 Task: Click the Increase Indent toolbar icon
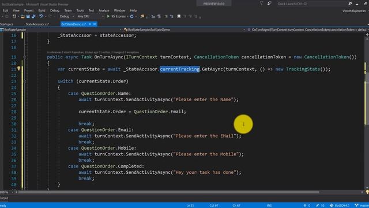(159, 16)
